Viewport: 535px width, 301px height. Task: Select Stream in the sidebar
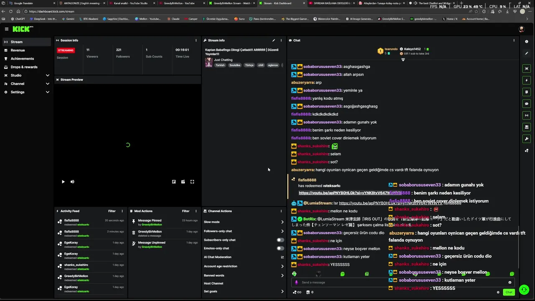(x=26, y=42)
